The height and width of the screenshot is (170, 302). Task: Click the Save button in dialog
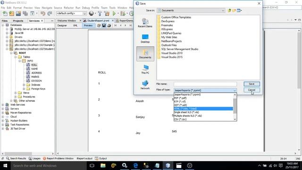252,84
